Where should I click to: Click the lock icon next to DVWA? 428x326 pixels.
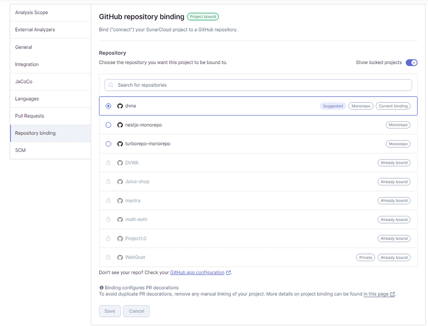pyautogui.click(x=108, y=162)
